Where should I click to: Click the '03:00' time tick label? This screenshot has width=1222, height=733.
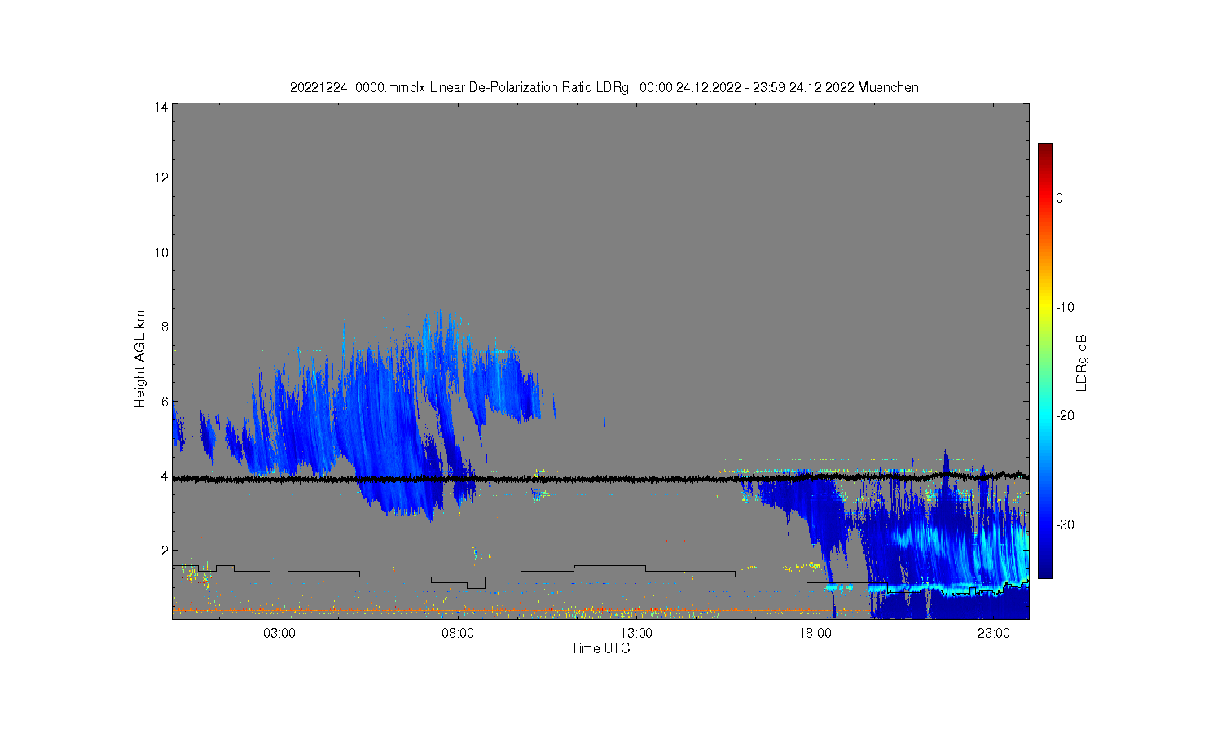coord(279,634)
